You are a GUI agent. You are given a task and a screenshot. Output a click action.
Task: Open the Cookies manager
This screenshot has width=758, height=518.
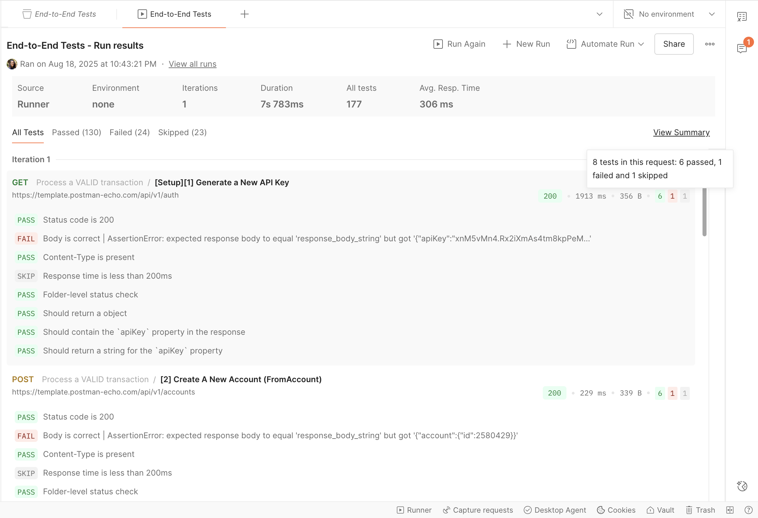pos(616,510)
